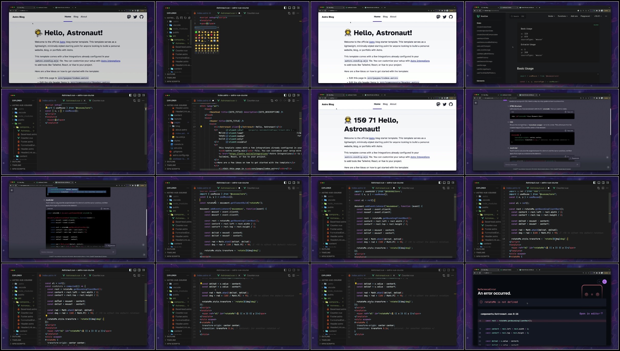Click Open Changes icon in index.astro editor toolbar
Image resolution: width=620 pixels, height=351 pixels.
[x=272, y=100]
